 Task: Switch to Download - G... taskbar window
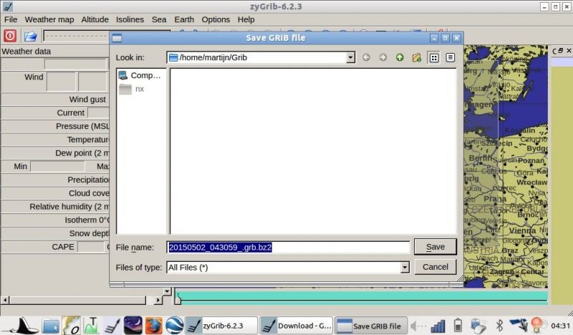point(297,326)
